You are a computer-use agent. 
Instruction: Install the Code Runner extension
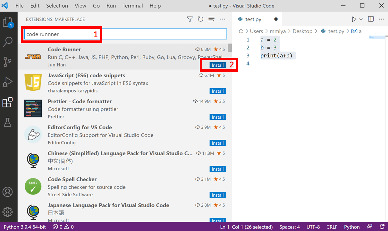pos(217,65)
